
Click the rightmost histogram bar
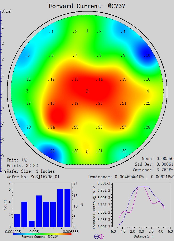[x=67, y=208]
